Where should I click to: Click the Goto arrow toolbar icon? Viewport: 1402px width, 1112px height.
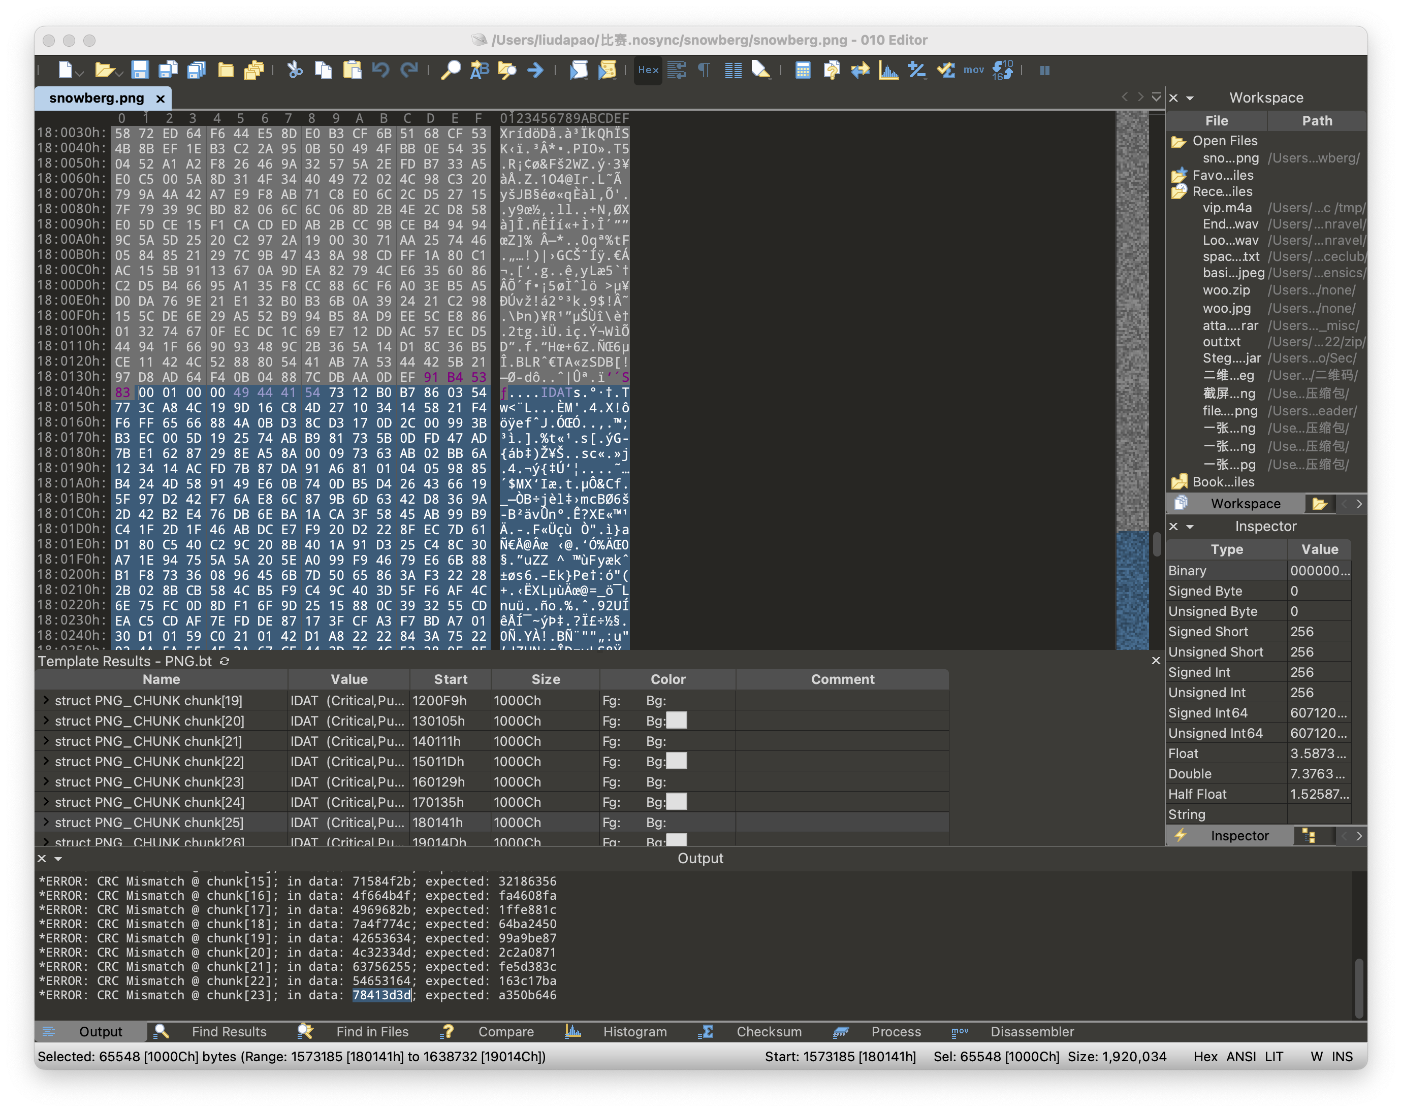[535, 70]
